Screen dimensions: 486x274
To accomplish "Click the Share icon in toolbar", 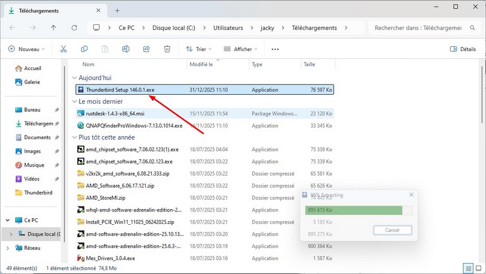I will pos(146,49).
